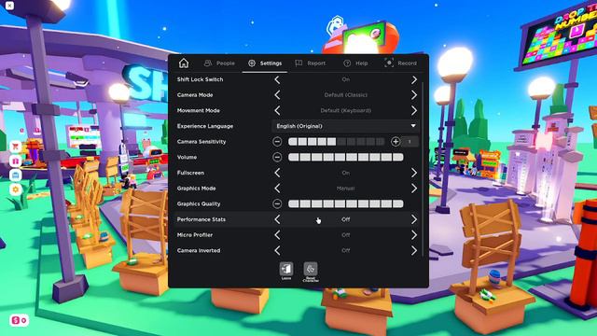Screen dimensions: 597x336
Task: Click the Reset Character button
Action: coord(311,272)
